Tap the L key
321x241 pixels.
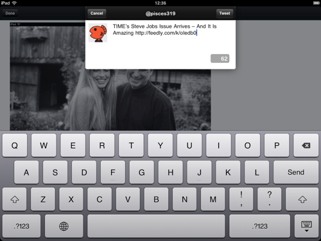click(257, 172)
